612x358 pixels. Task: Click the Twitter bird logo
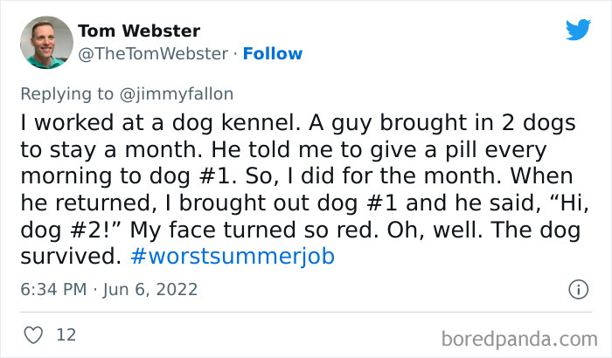[578, 30]
